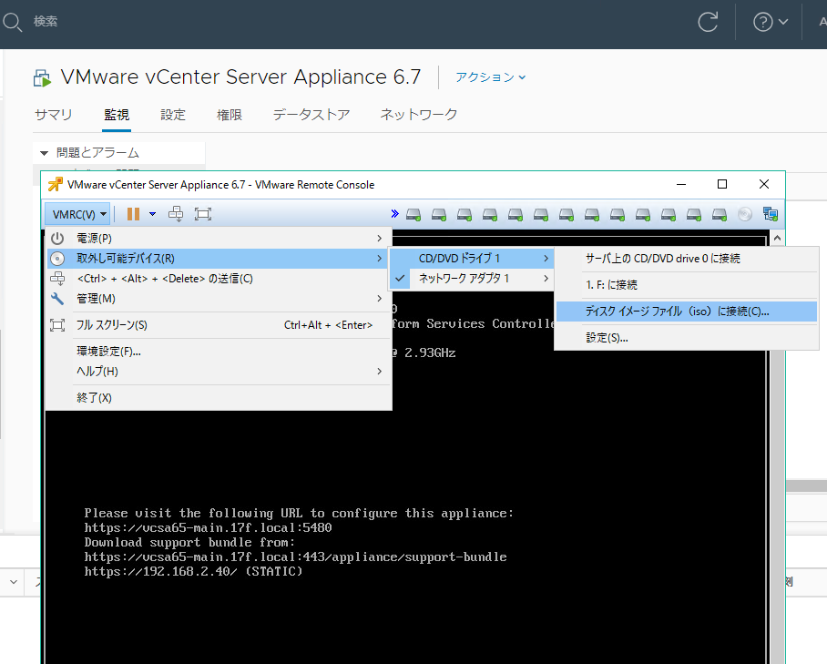
Task: Open the power dropdown arrow beside pause
Action: (152, 214)
